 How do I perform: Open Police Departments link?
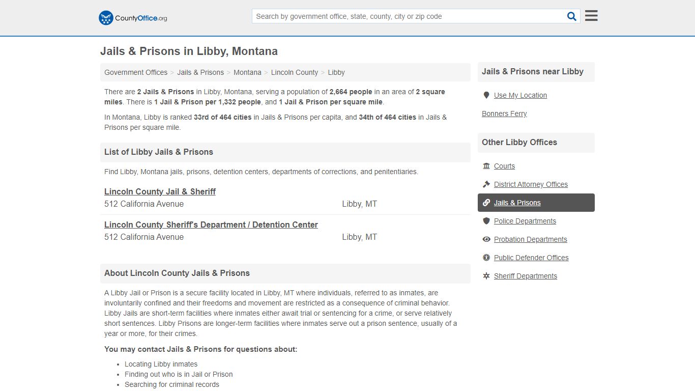525,221
